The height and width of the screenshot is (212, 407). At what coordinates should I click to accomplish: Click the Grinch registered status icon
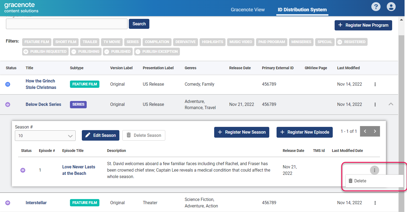(8, 84)
